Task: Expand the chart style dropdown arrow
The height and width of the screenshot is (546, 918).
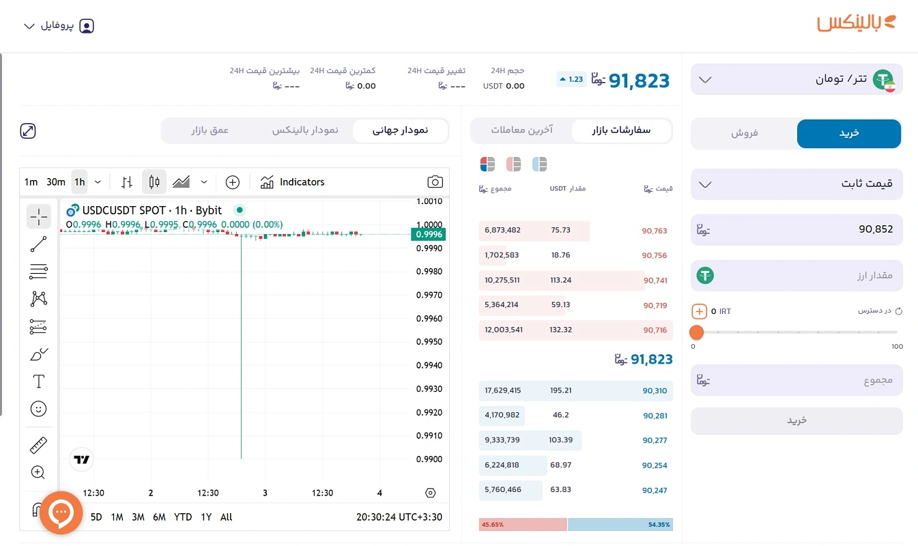Action: (204, 182)
